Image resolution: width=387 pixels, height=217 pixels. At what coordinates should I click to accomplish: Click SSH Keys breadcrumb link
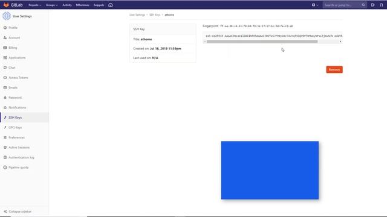click(155, 14)
